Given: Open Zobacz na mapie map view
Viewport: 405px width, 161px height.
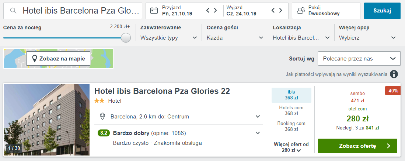Looking at the screenshot, I should pyautogui.click(x=58, y=58).
